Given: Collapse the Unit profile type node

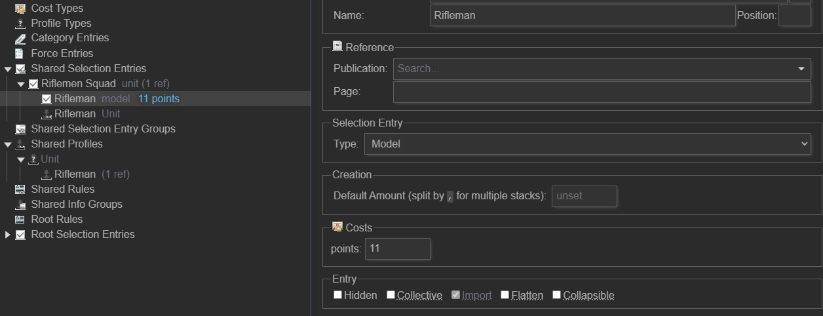Looking at the screenshot, I should click(21, 159).
